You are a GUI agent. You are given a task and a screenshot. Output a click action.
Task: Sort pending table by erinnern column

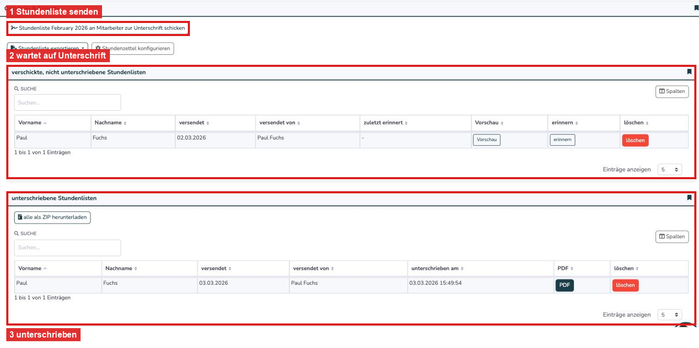tap(584, 123)
